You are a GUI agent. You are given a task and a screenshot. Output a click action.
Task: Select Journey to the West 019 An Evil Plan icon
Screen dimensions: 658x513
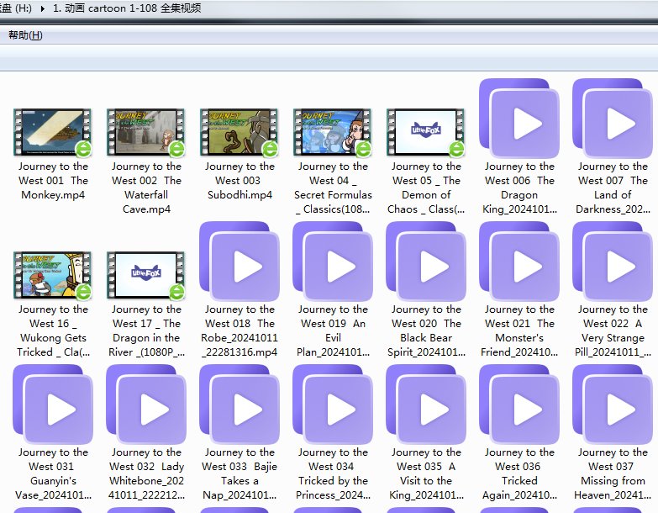click(x=333, y=262)
